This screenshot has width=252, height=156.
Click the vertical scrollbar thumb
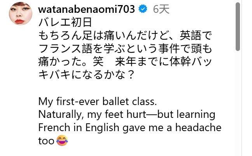coord(238,27)
